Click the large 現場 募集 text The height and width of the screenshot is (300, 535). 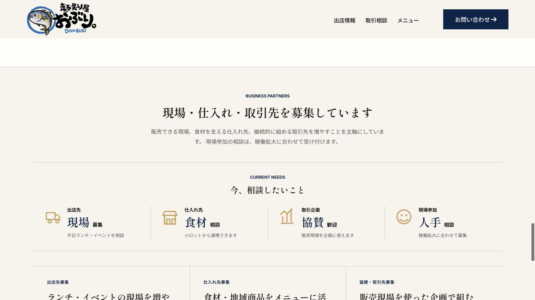(85, 222)
